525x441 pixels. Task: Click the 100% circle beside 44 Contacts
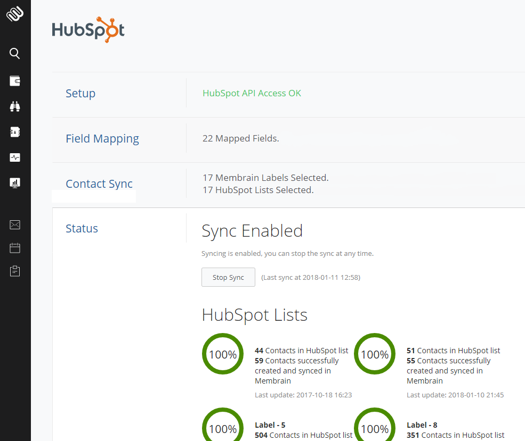(x=223, y=354)
